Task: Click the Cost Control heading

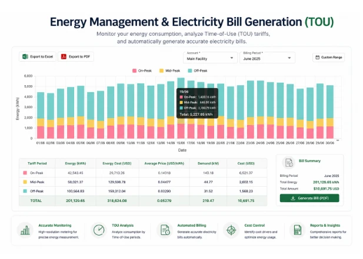Action: coord(255,226)
